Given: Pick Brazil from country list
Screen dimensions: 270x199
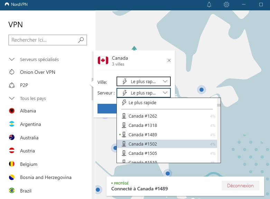Looking at the screenshot, I should tap(26, 191).
